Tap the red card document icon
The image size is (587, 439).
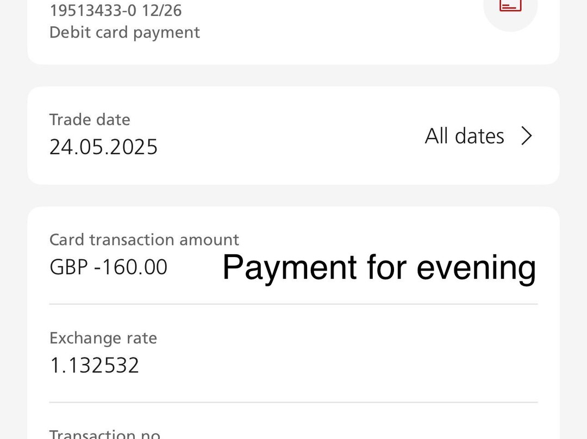[x=510, y=4]
